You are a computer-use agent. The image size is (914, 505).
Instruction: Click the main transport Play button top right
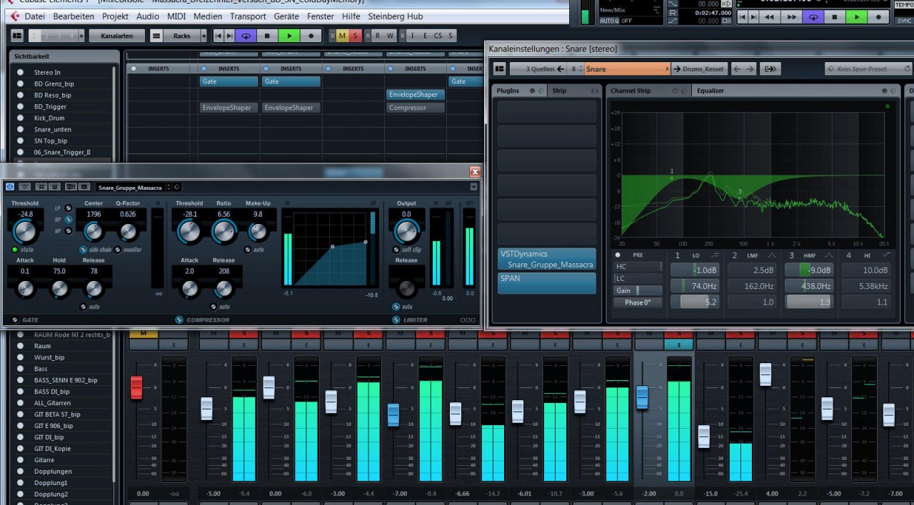855,16
